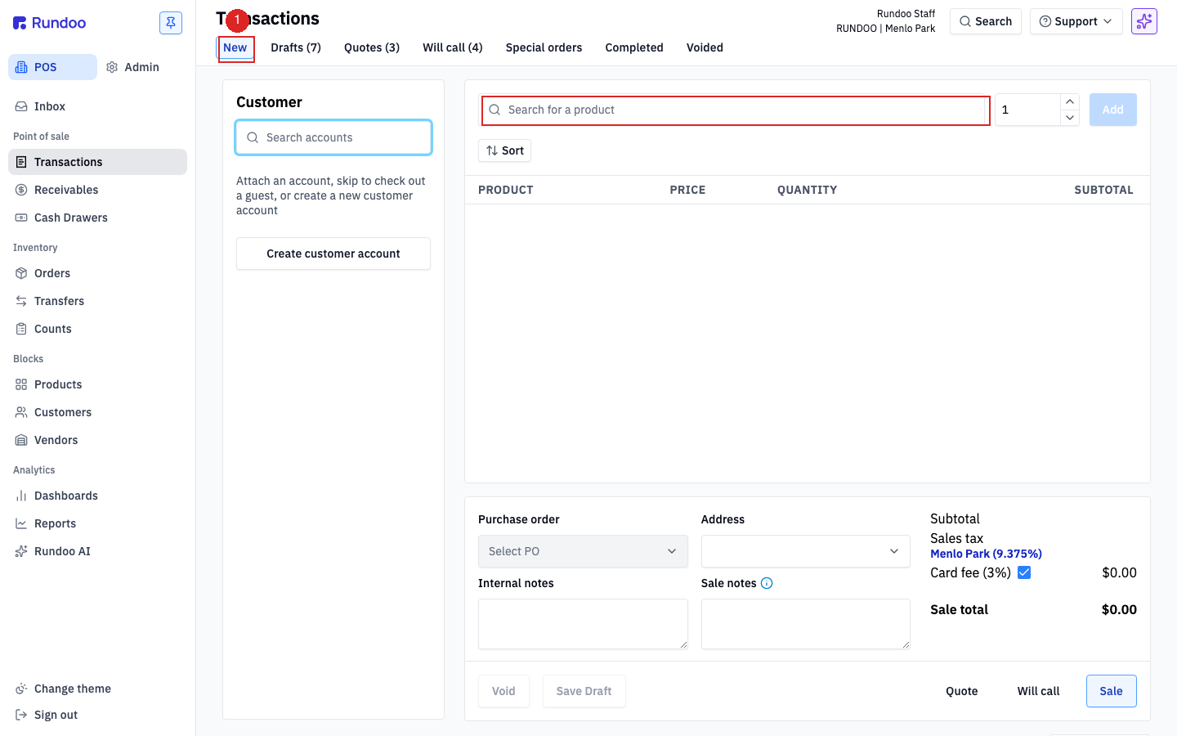The image size is (1177, 736).
Task: Uncheck the Card fee (3%) checkbox
Action: tap(1024, 572)
